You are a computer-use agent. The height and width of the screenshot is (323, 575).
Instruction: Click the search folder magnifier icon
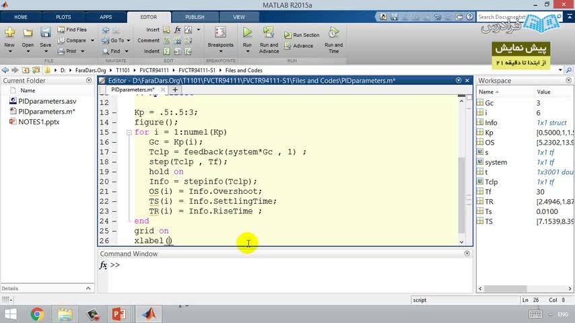coord(569,70)
